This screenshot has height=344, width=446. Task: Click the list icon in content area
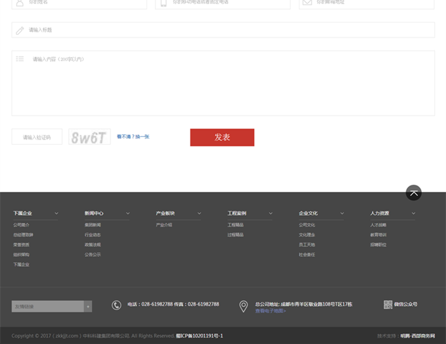(x=20, y=59)
